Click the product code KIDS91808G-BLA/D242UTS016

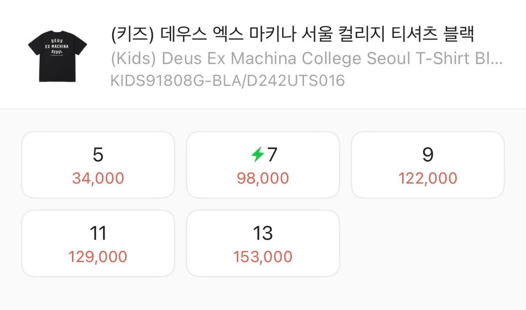coord(228,81)
